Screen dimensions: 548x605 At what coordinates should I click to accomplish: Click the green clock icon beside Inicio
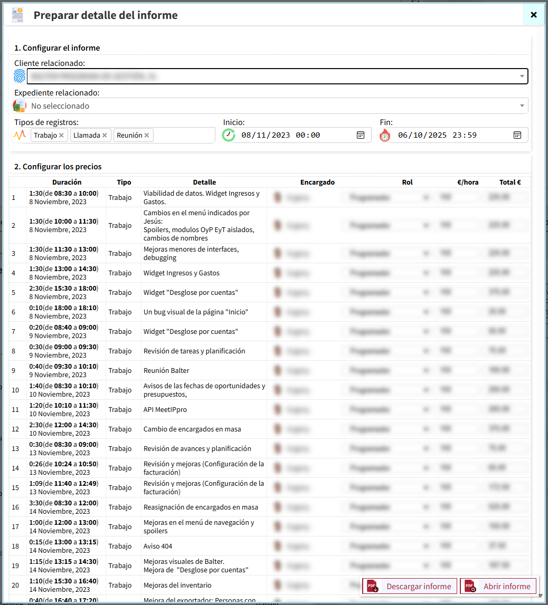pos(229,135)
